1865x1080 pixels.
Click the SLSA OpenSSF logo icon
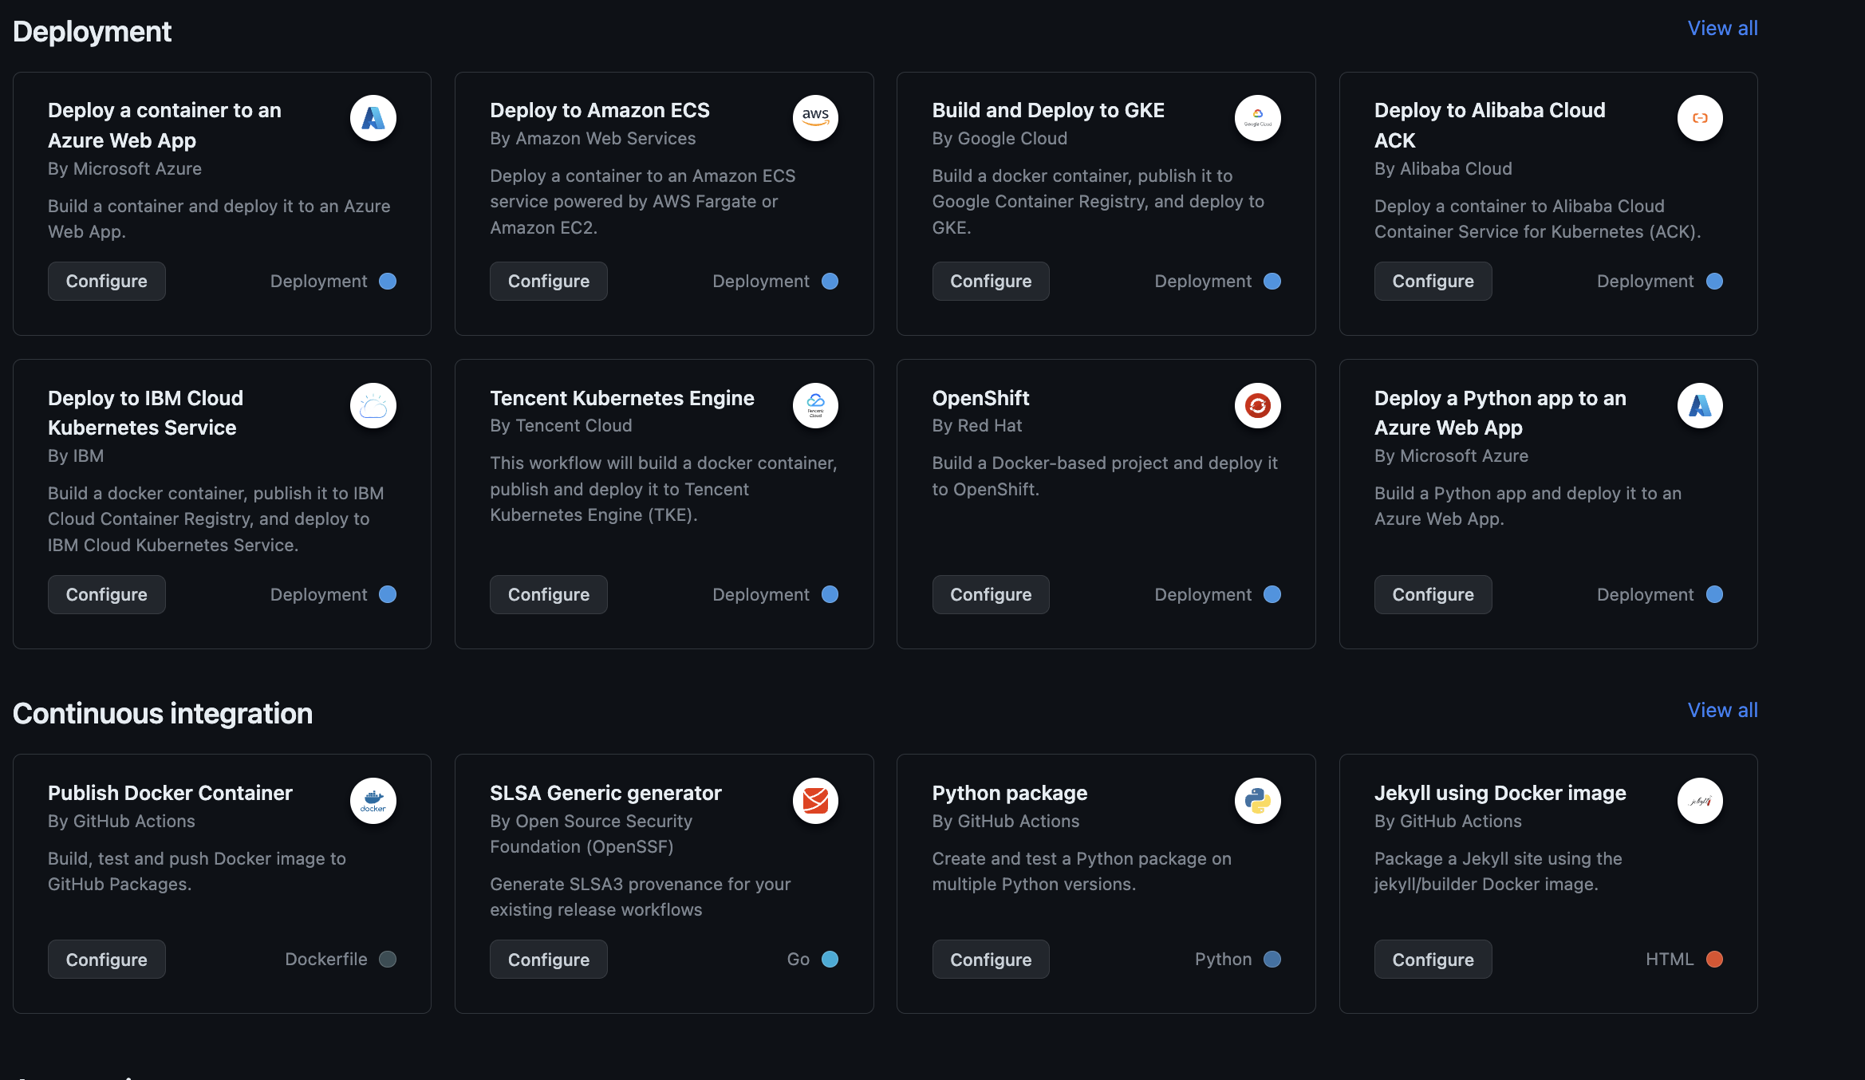[815, 801]
